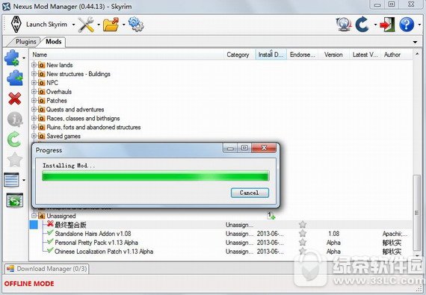Click the open game folder icon
The width and height of the screenshot is (426, 295).
click(x=111, y=25)
